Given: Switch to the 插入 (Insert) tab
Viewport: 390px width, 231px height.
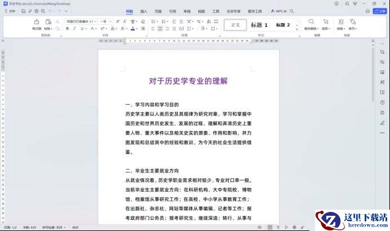Looking at the screenshot, I should (x=144, y=11).
